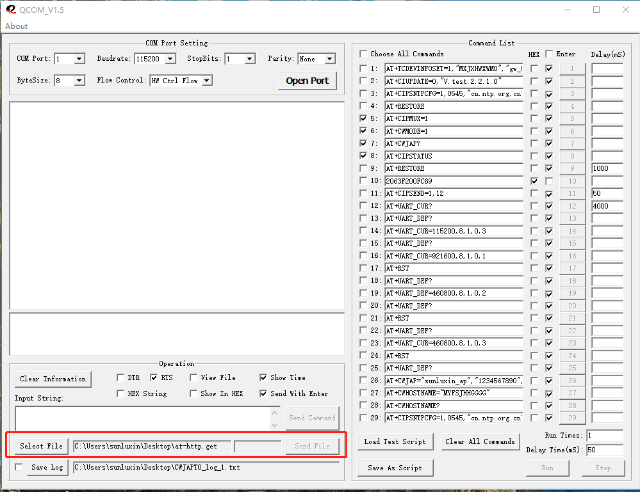Click the Delay Time(mS) input field
640x492 pixels.
(605, 450)
